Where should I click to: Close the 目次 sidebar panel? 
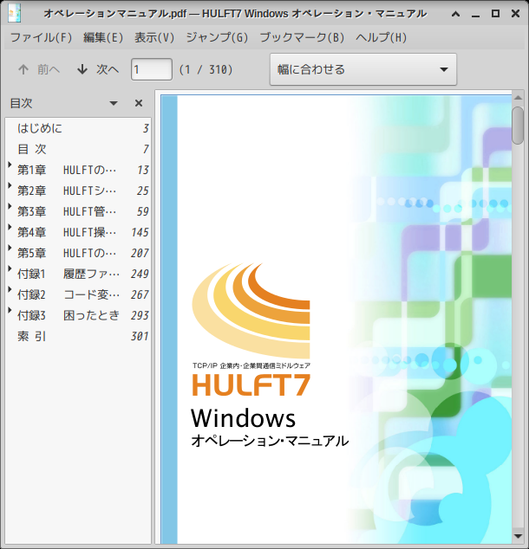(x=139, y=103)
